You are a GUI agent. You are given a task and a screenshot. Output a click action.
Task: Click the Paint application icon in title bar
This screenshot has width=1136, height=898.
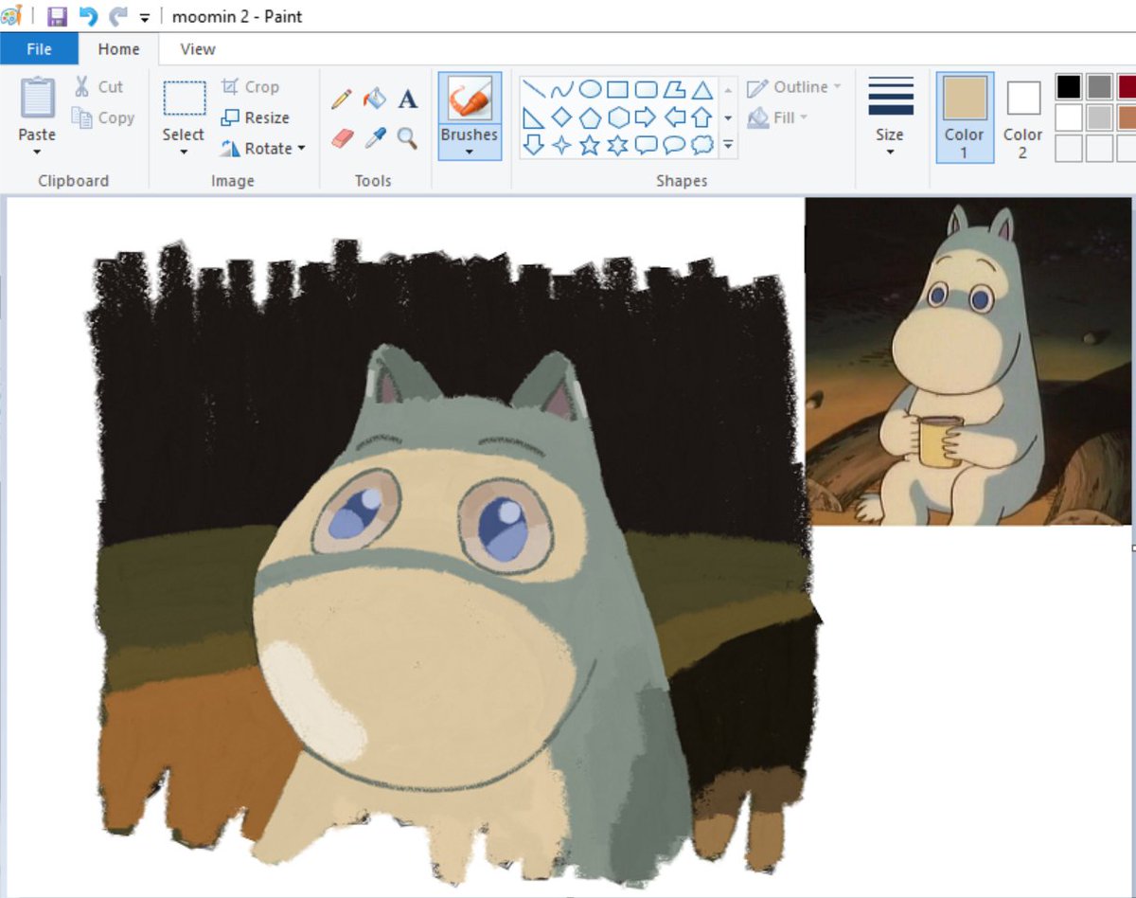(11, 16)
